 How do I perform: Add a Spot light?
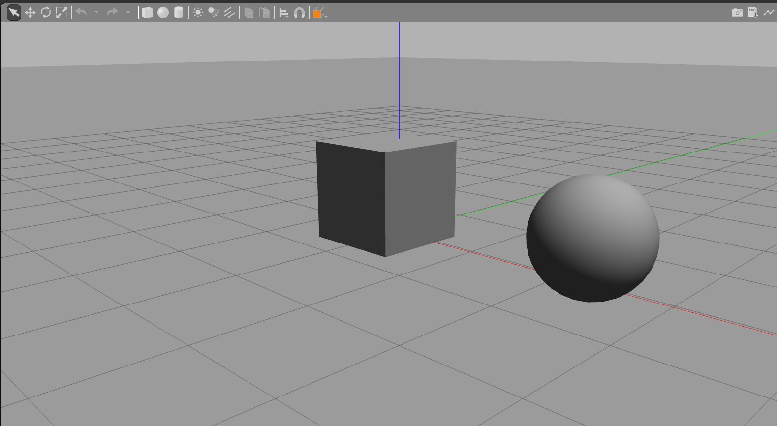point(214,13)
